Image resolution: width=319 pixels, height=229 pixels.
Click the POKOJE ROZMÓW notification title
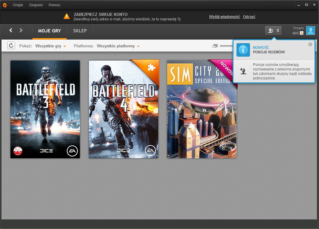[269, 52]
